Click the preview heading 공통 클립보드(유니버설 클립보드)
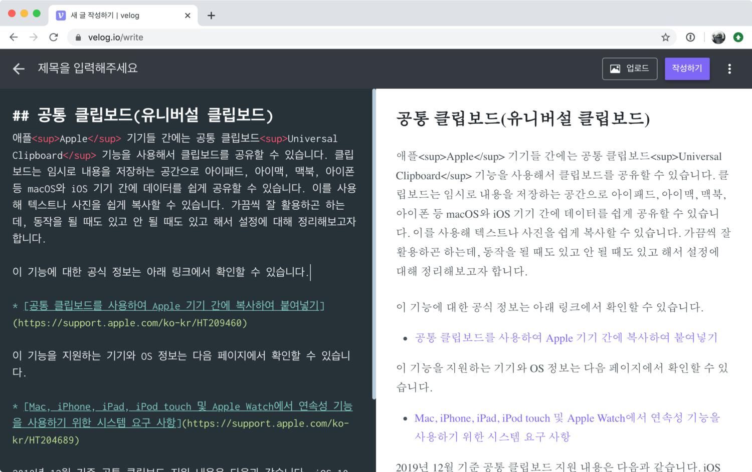The width and height of the screenshot is (752, 472). point(523,119)
